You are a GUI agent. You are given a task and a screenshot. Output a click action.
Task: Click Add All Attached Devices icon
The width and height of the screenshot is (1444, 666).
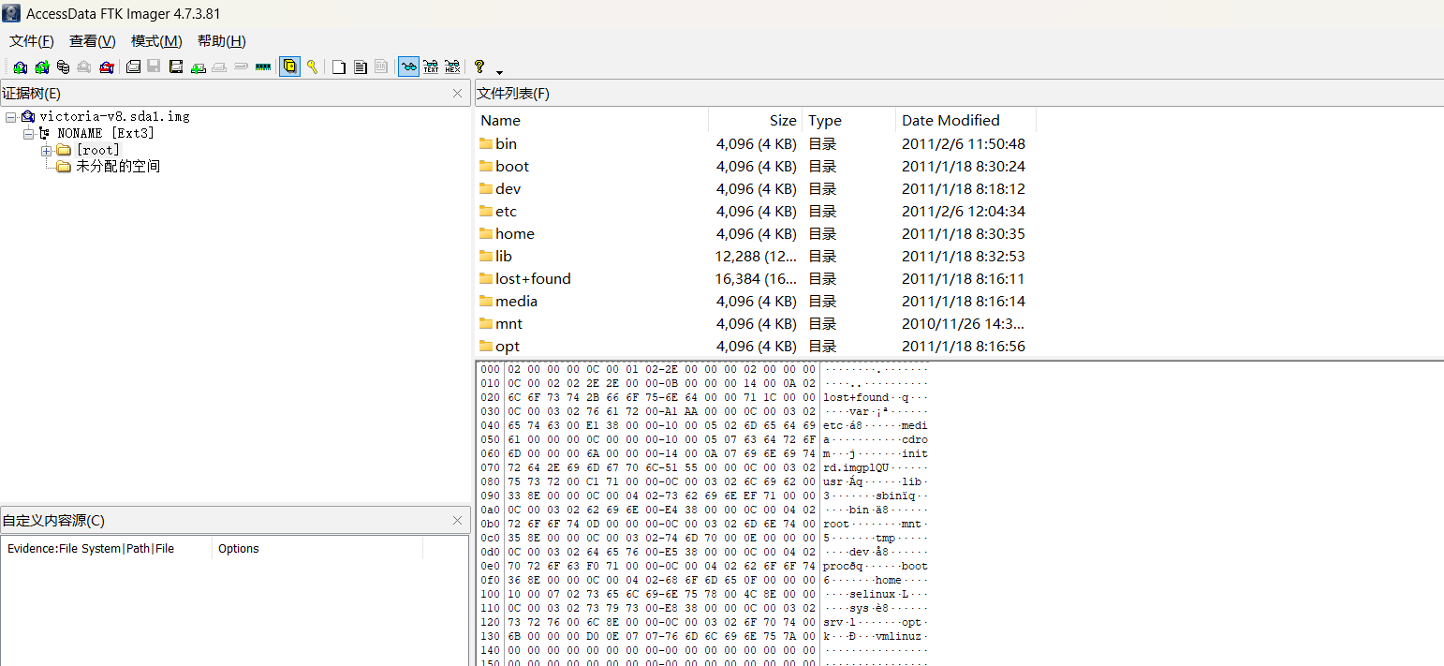tap(42, 67)
